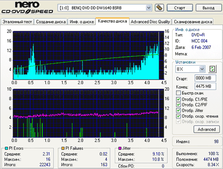Go to the Сканирование диска tab
The width and height of the screenshot is (223, 169).
pos(193,21)
